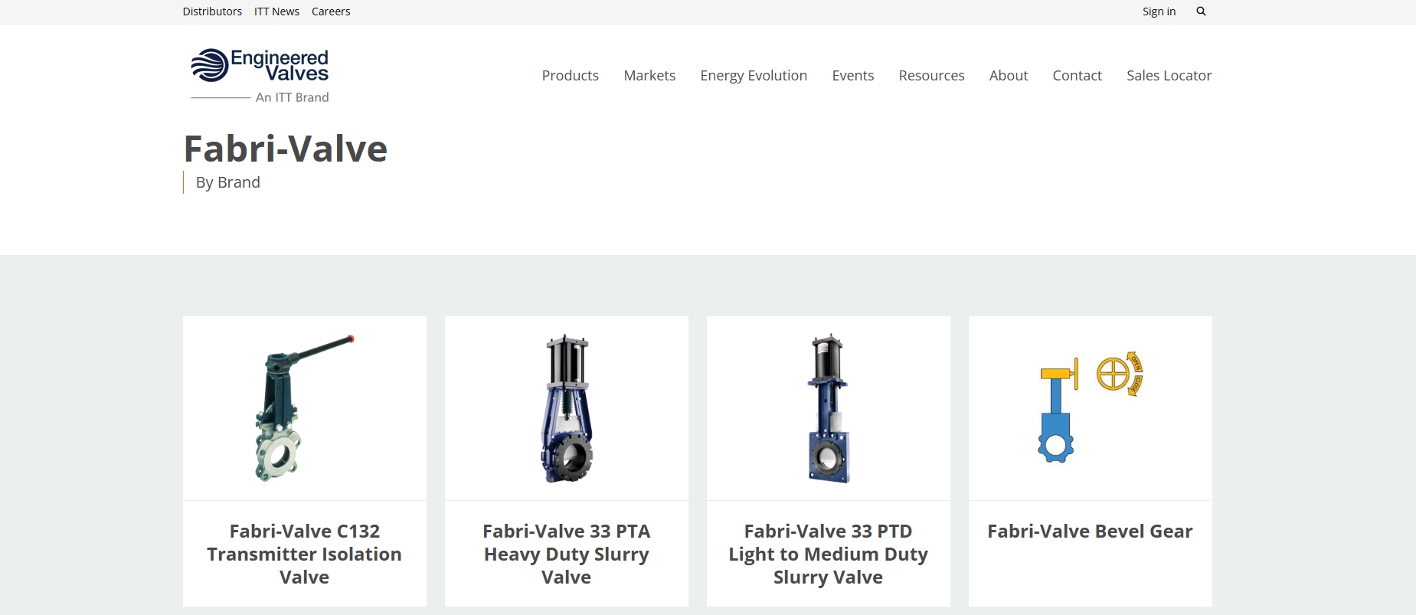Open Fabri-Valve 33 PTA Heavy Duty title

567,554
